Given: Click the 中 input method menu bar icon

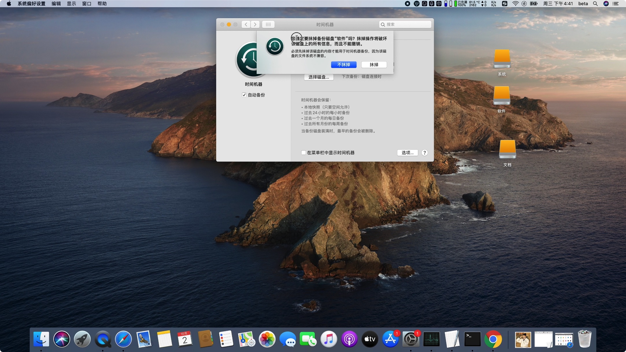Looking at the screenshot, I should [439, 3].
